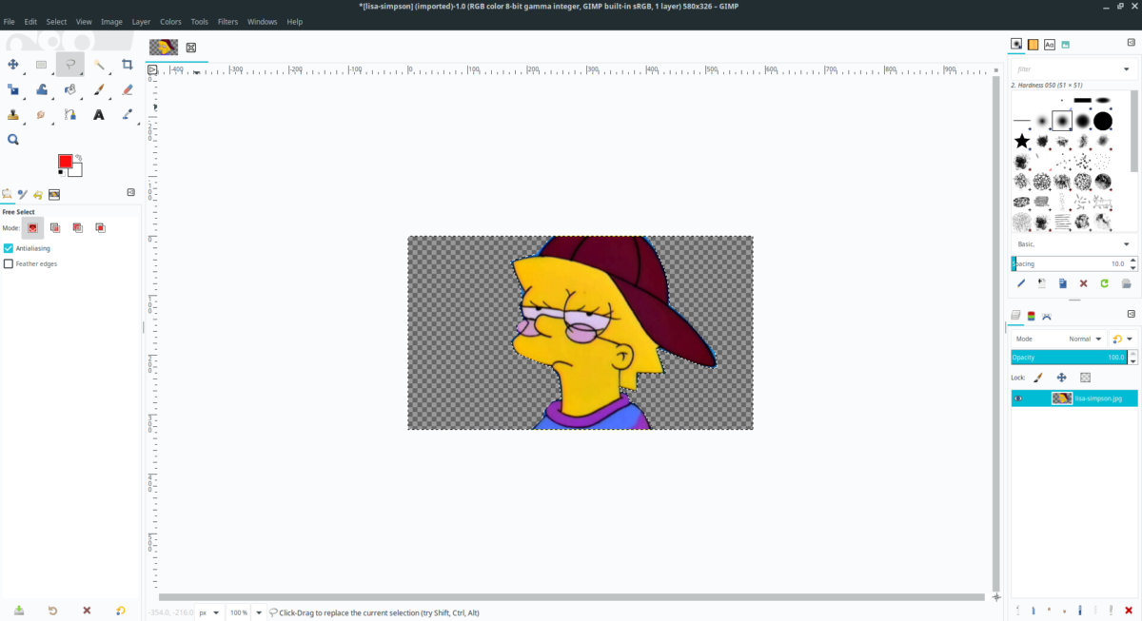
Task: Hide the lisa-simpson.jpg layer
Action: [x=1017, y=398]
